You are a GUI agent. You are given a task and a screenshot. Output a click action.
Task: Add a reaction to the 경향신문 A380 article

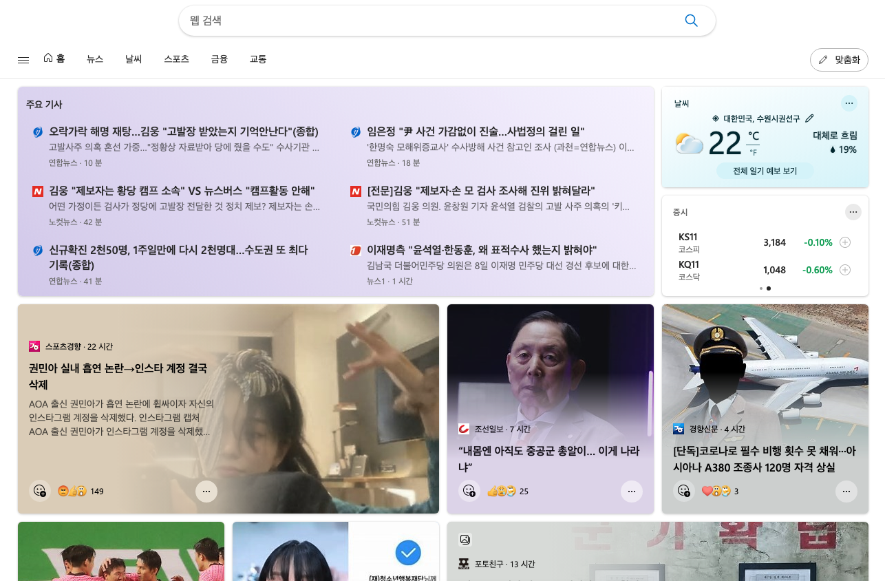[x=683, y=491]
